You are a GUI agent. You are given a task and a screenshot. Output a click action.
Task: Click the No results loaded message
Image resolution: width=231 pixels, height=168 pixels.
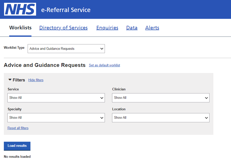coord(17,157)
